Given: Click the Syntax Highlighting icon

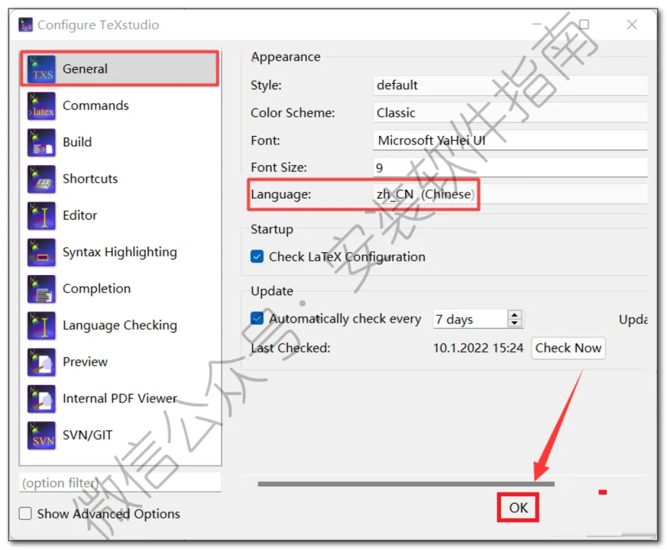Looking at the screenshot, I should pos(41,252).
